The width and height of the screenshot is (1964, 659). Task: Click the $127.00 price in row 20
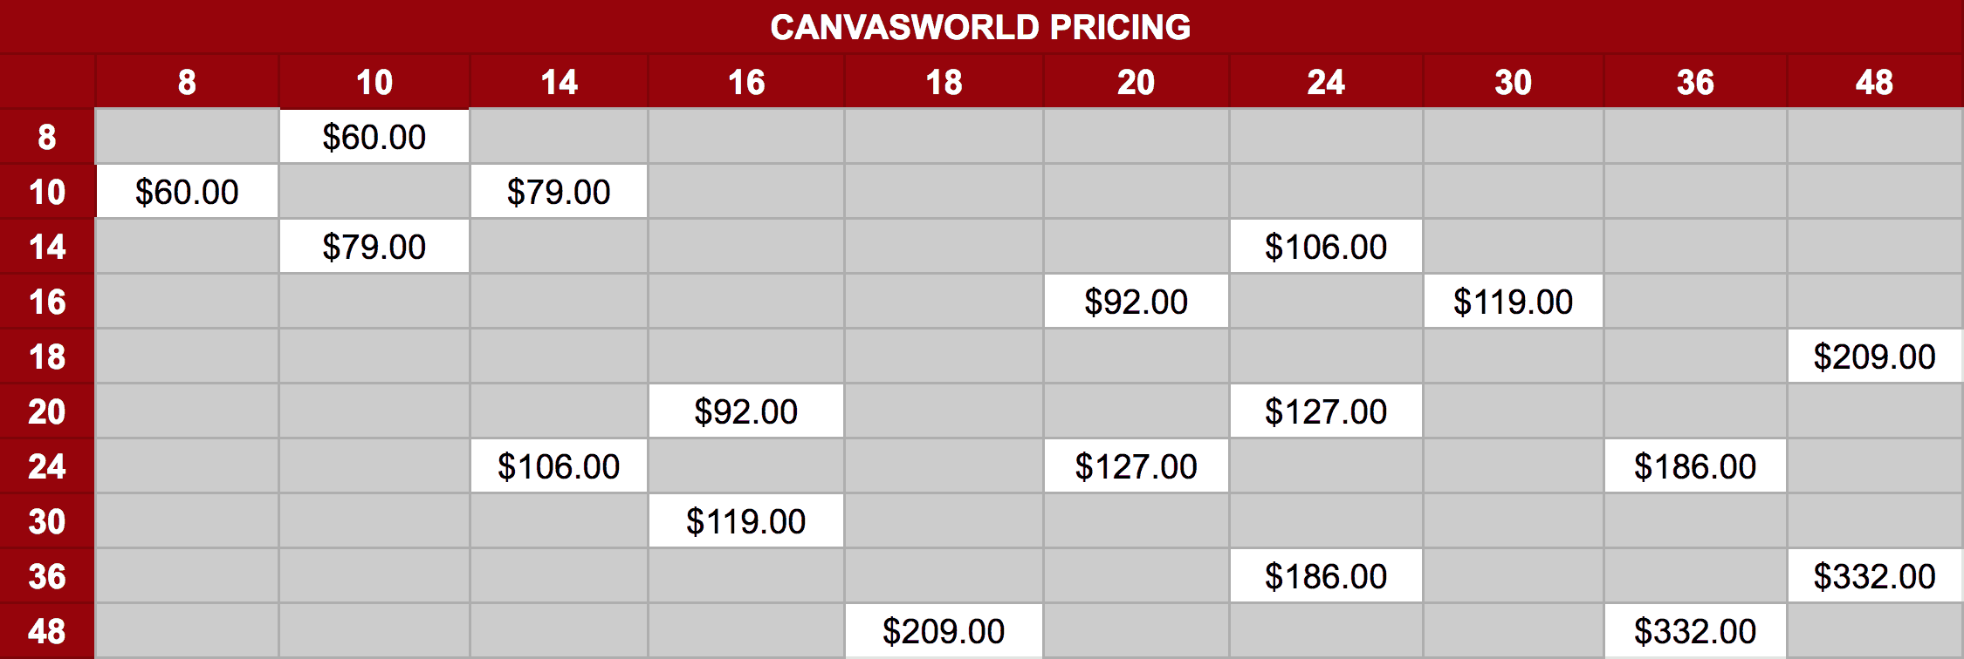coord(1325,411)
